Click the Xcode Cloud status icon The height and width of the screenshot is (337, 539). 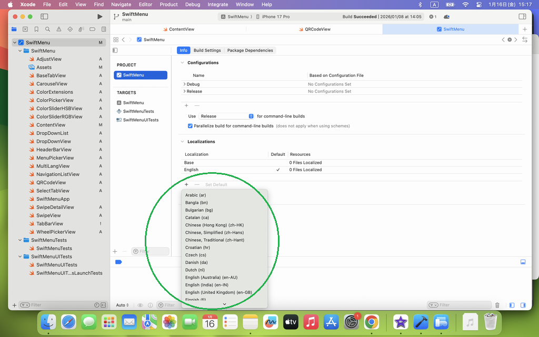coord(447,17)
